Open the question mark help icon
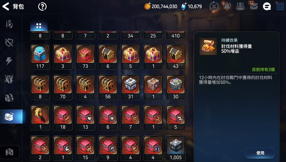Image resolution: width=286 pixels, height=162 pixels. [x=42, y=7]
